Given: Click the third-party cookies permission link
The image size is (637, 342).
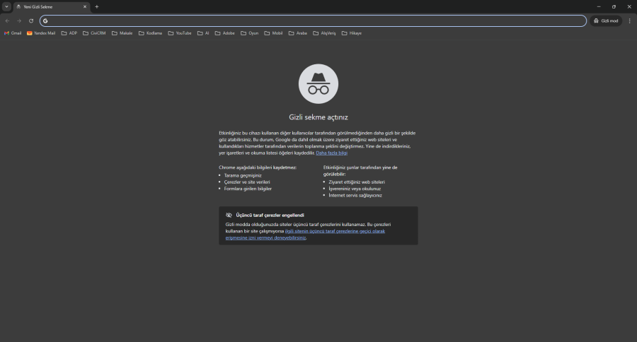Looking at the screenshot, I should (335, 231).
